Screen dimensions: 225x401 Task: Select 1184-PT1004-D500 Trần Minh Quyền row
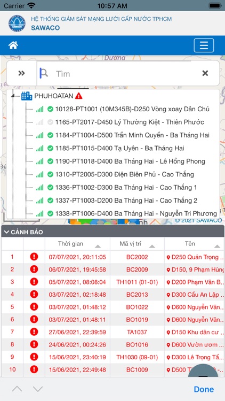(132, 135)
